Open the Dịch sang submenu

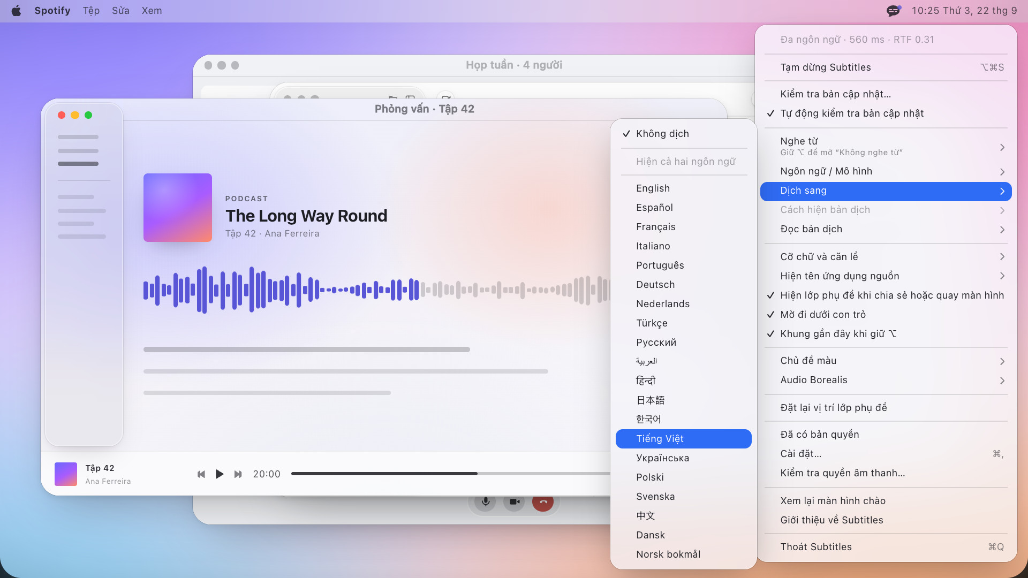coord(886,191)
